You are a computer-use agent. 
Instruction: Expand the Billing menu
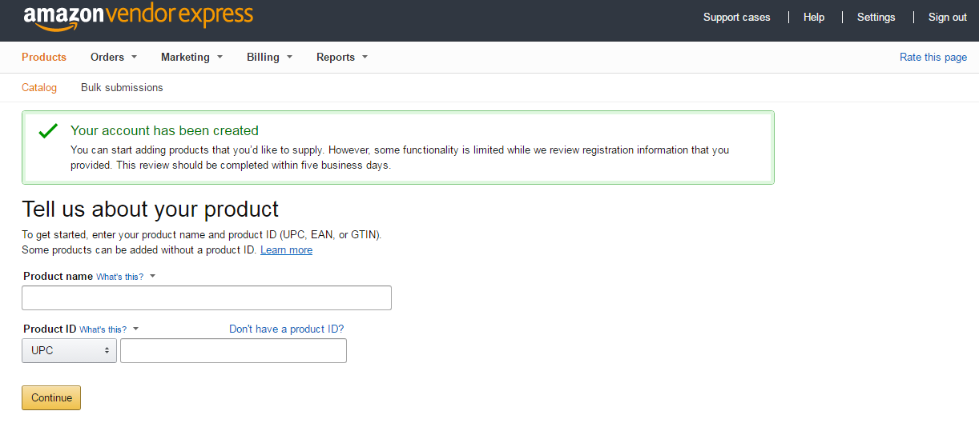point(269,57)
